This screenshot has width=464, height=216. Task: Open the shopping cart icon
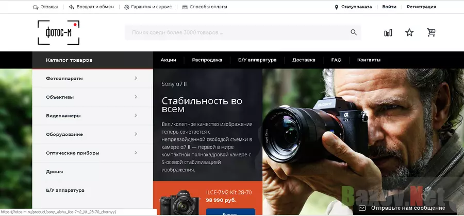(x=431, y=32)
